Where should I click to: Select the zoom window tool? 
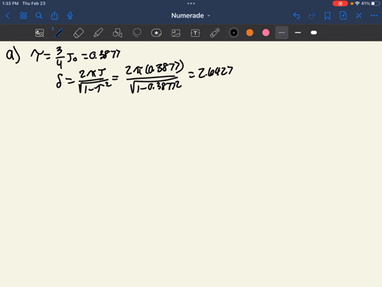[40, 33]
